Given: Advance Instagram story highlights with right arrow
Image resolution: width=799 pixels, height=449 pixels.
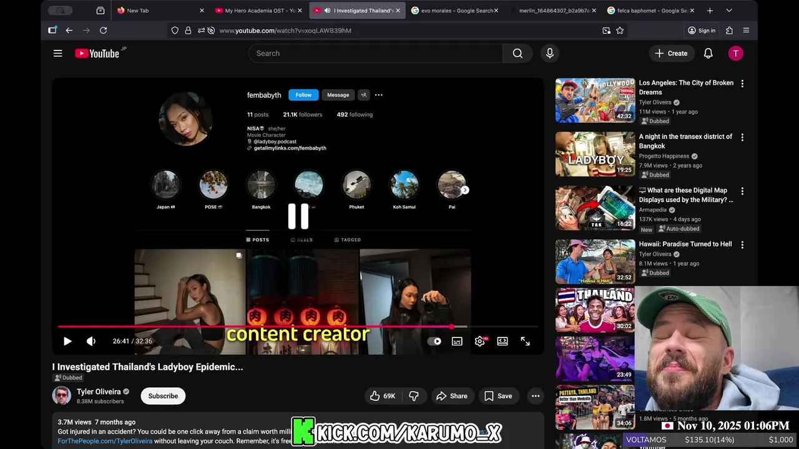Looking at the screenshot, I should [465, 190].
